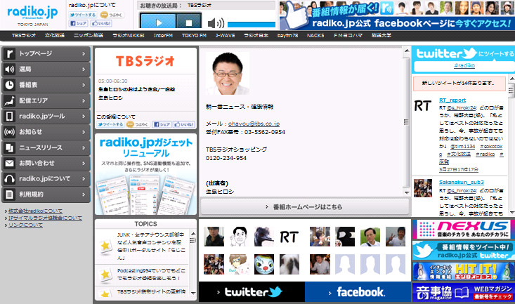Click TOPICS scrollbar down arrow
The image size is (515, 304).
click(193, 293)
